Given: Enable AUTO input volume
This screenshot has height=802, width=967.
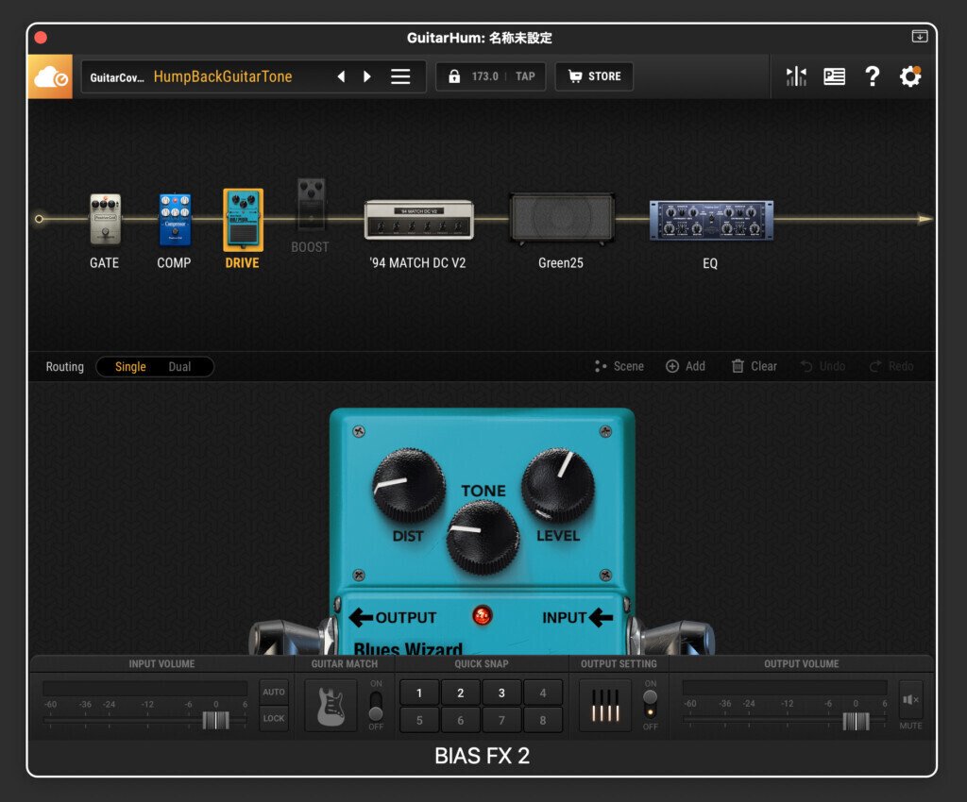Looking at the screenshot, I should coord(274,692).
